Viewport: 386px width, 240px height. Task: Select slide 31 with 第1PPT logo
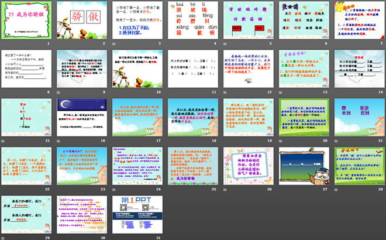pyautogui.click(x=137, y=215)
